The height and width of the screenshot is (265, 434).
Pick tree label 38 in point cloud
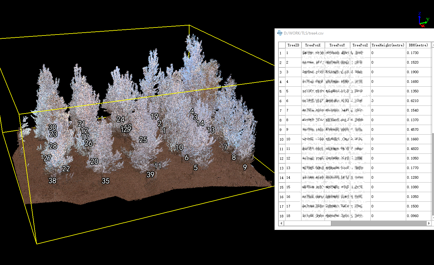click(52, 181)
